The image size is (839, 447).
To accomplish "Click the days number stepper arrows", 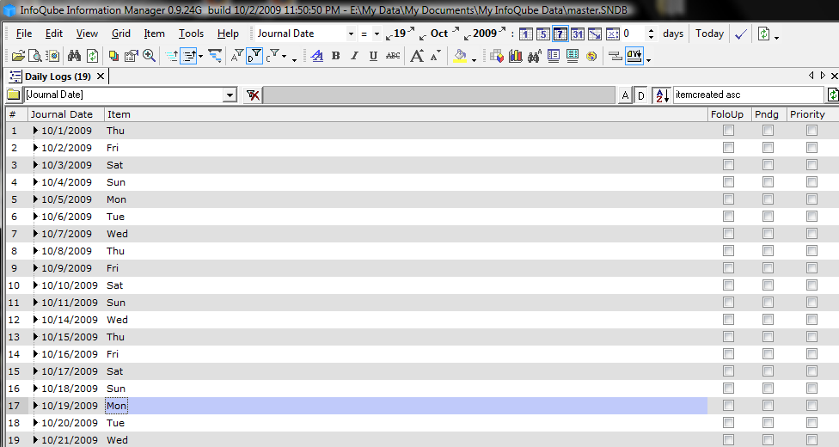I will tap(651, 34).
